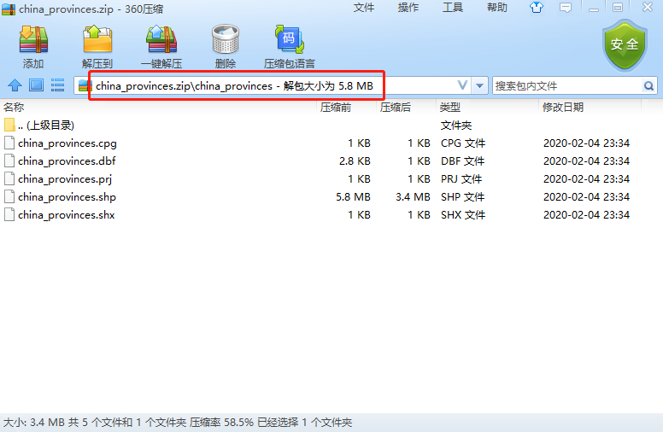Click the PRJ 文件 type cell
The width and height of the screenshot is (663, 432).
click(x=461, y=178)
